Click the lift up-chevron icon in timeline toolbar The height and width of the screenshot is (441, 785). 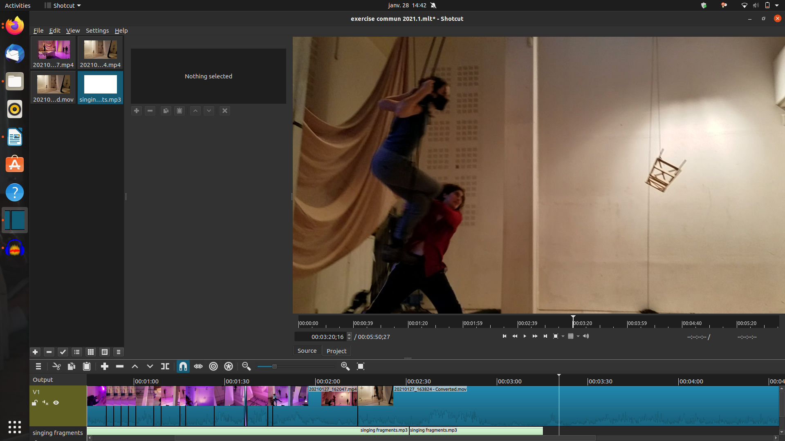tap(135, 366)
